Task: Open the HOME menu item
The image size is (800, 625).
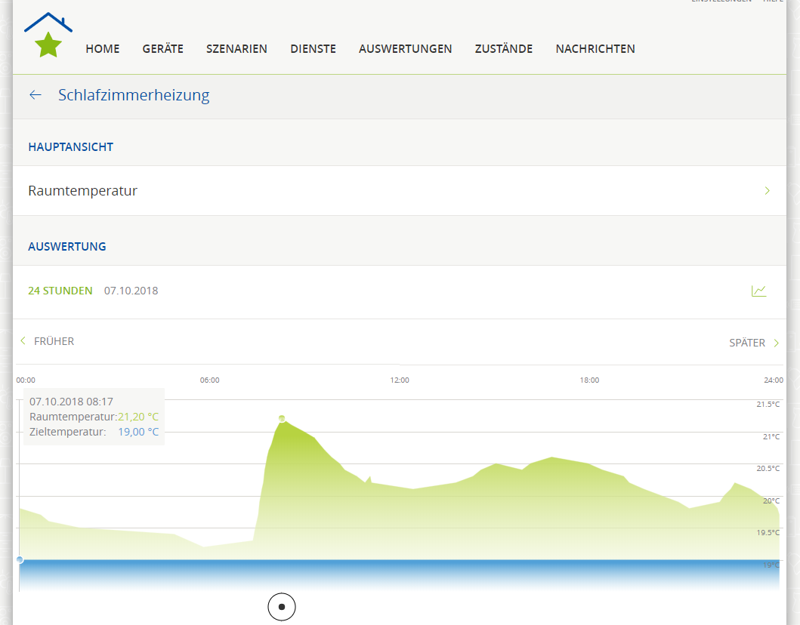Action: pos(103,49)
